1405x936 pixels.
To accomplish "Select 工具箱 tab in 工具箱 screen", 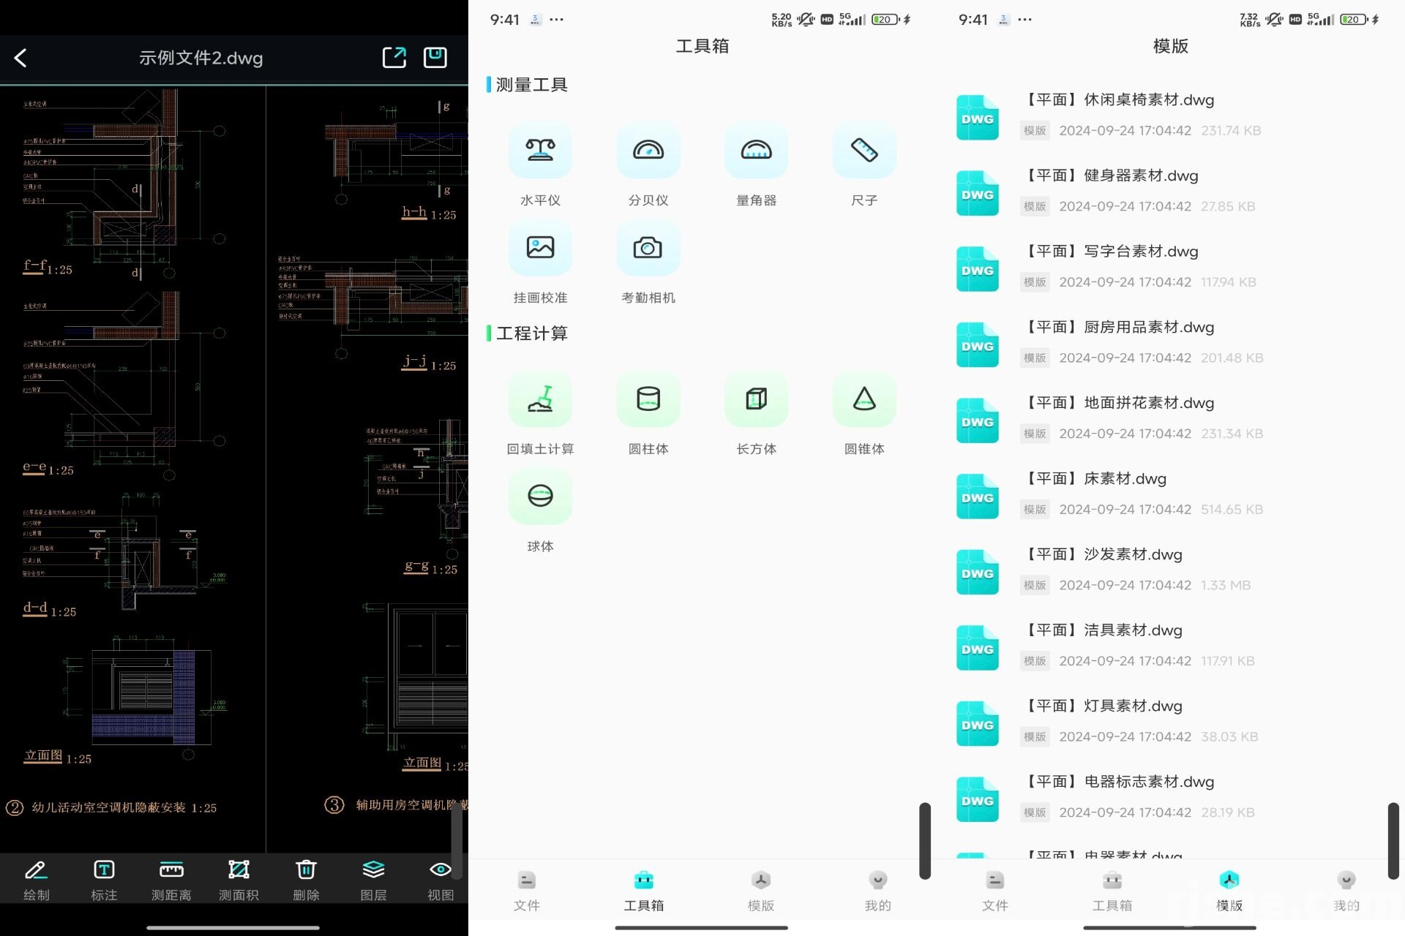I will click(x=644, y=891).
